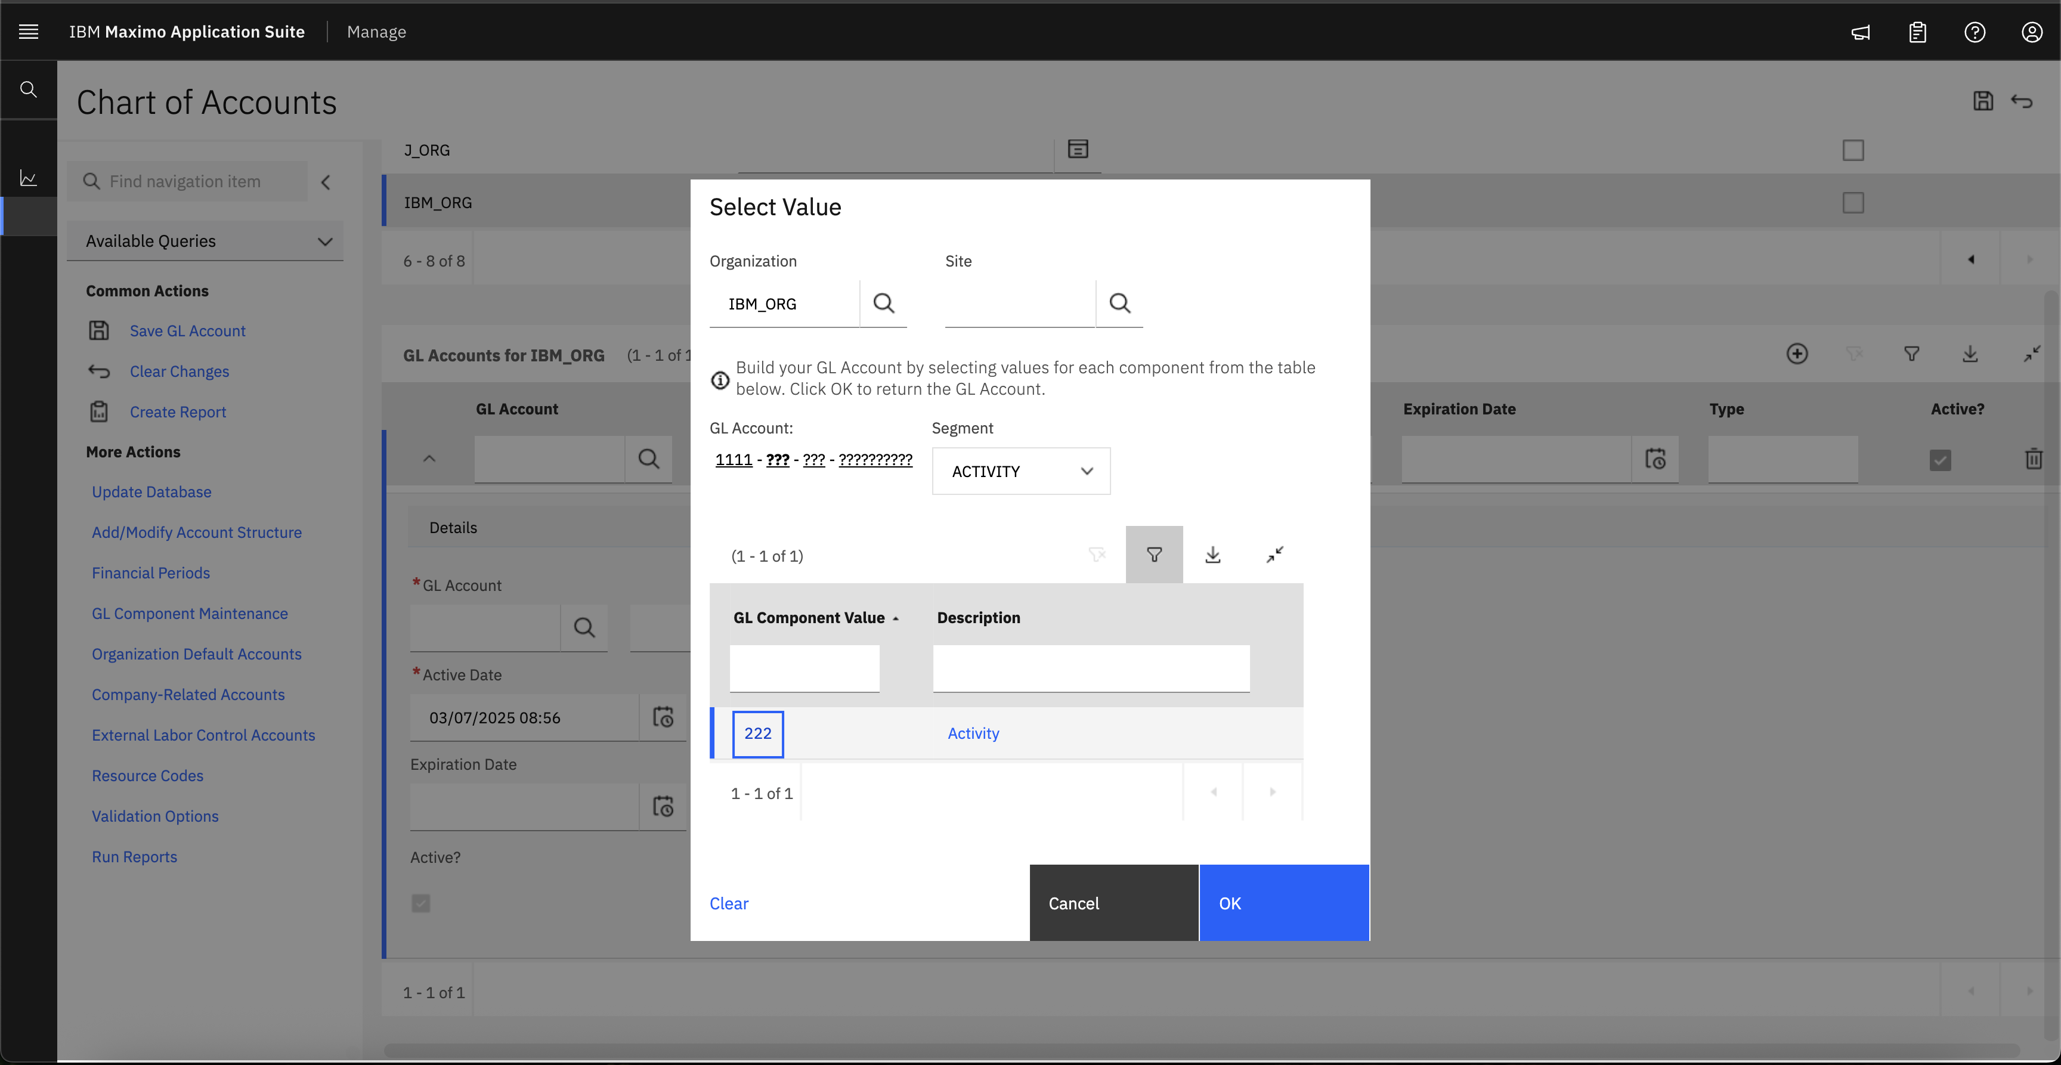The height and width of the screenshot is (1065, 2061).
Task: Click the GL Account row lookup magnifier
Action: tap(648, 459)
